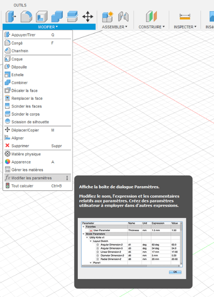Switch to the OUTILS tab

click(x=20, y=5)
